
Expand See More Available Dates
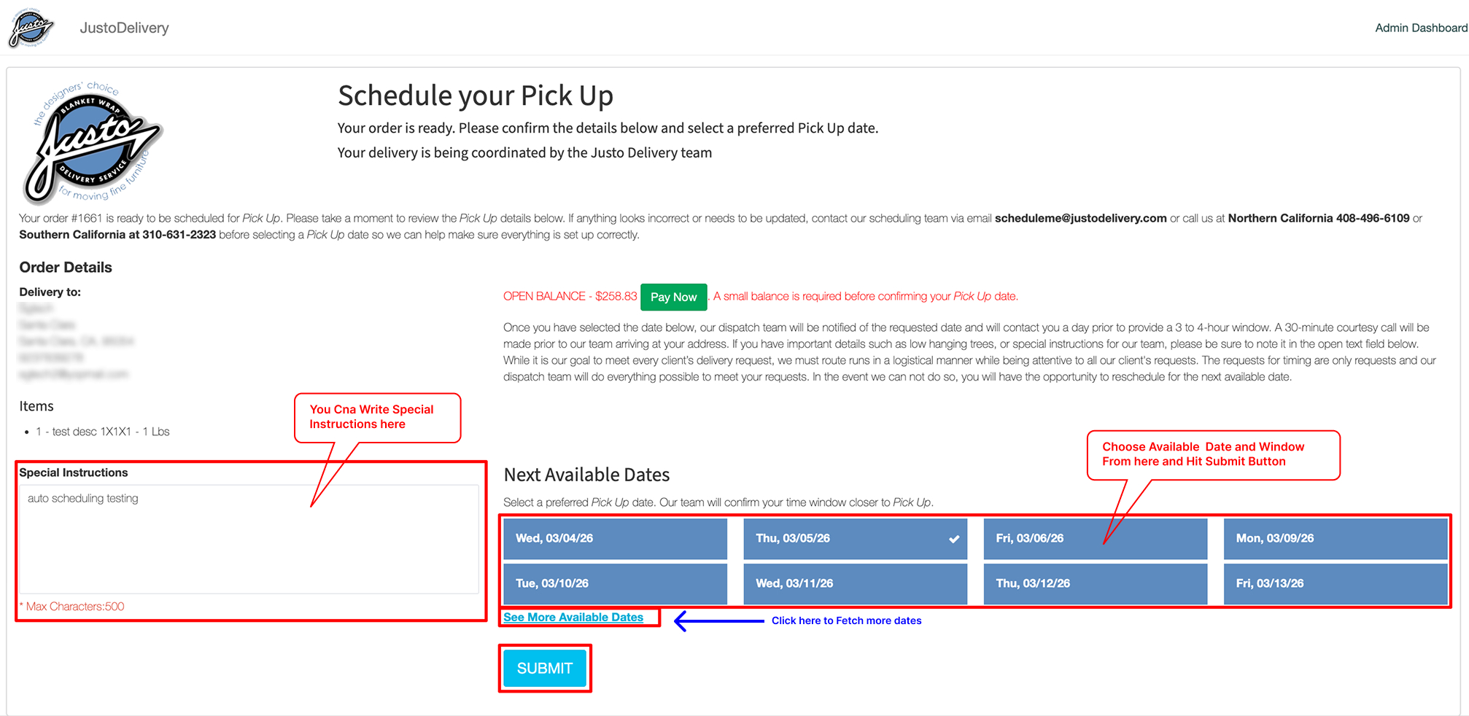[x=573, y=618]
